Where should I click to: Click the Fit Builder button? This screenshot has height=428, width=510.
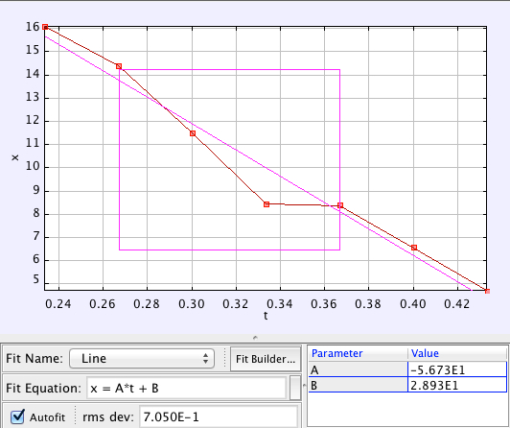pyautogui.click(x=266, y=359)
